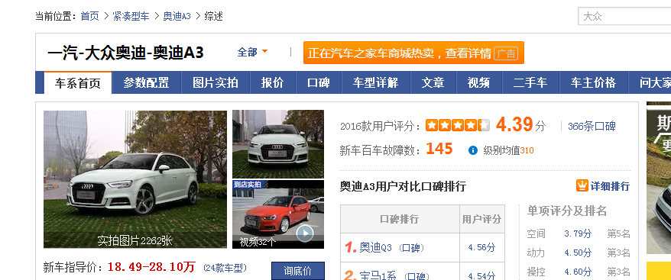Click the 紧凑型车 breadcrumb link
Image resolution: width=671 pixels, height=280 pixels.
tap(131, 17)
